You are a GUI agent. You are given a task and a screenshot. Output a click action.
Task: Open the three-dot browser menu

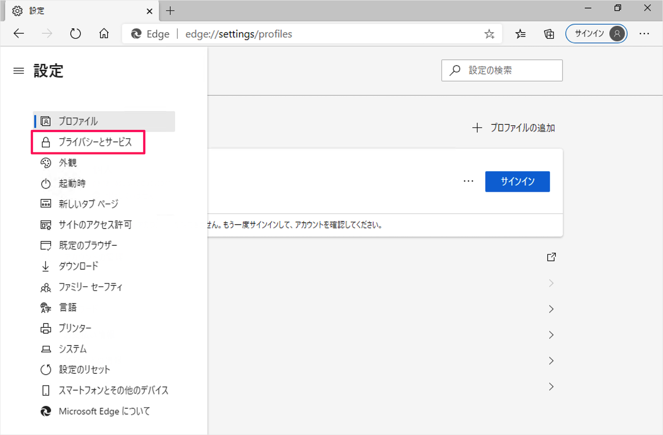point(644,34)
